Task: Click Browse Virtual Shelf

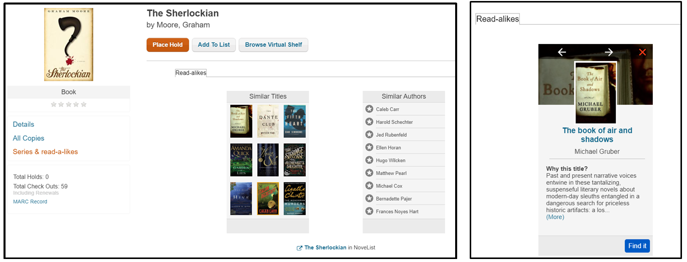Action: click(x=273, y=45)
